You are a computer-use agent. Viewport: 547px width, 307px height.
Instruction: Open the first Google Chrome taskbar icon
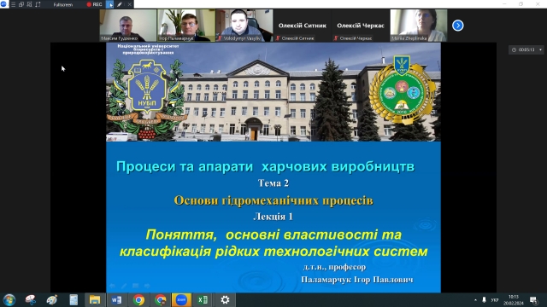138,299
